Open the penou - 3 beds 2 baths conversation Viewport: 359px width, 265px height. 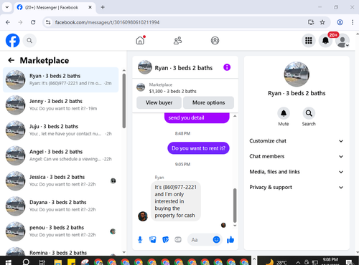tap(61, 231)
